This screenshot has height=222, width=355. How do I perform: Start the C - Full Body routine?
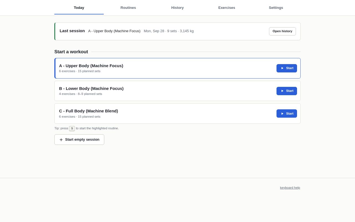[x=287, y=113]
